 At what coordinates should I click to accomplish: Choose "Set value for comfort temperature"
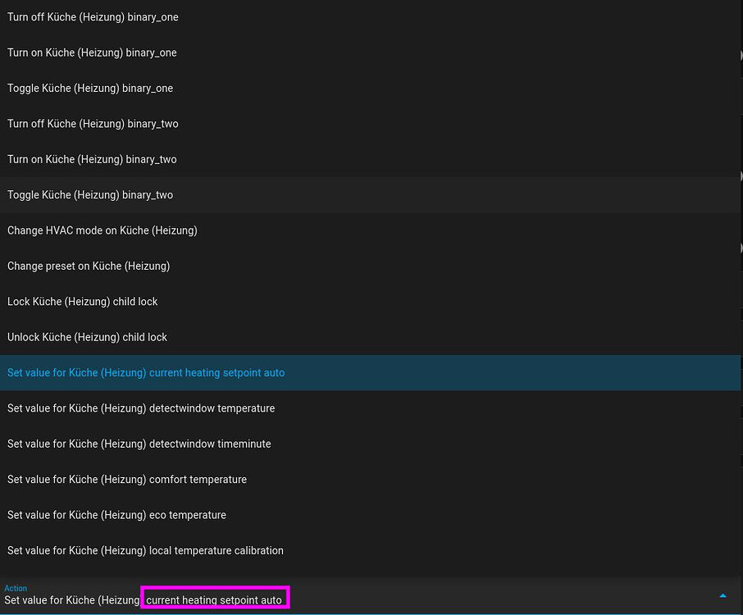[x=127, y=479]
